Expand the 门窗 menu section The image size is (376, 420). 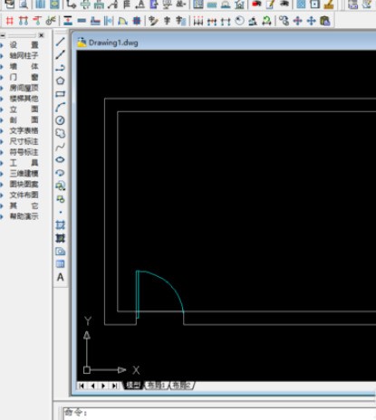click(x=24, y=77)
